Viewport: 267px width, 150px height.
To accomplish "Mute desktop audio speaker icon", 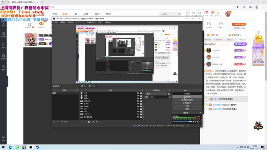I will click(194, 122).
